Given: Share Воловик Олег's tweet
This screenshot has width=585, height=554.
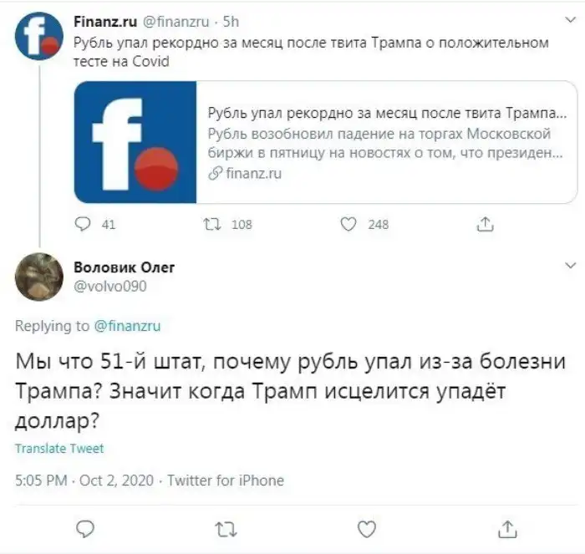Looking at the screenshot, I should (506, 528).
